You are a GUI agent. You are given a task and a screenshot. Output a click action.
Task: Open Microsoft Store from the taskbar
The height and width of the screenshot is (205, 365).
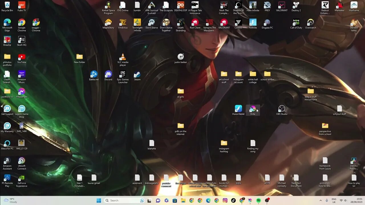coord(175,200)
